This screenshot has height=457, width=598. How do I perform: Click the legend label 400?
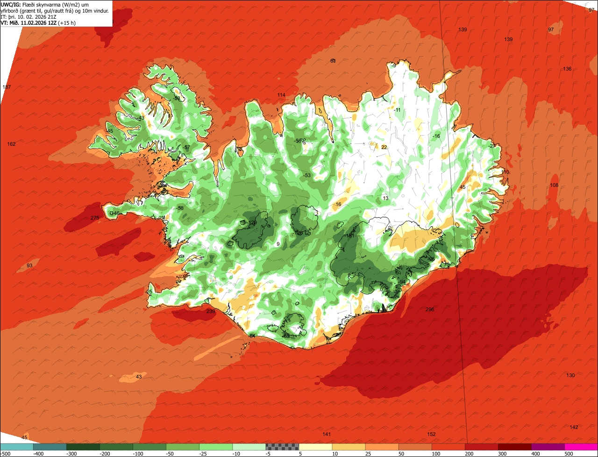pos(536,454)
